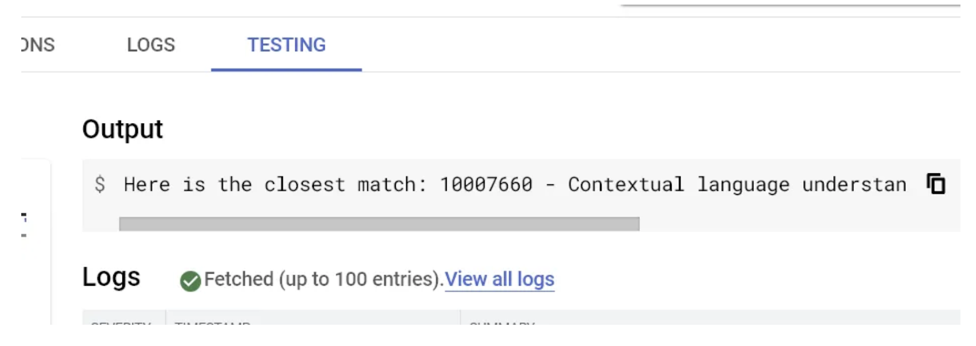This screenshot has height=346, width=976.
Task: Click the green success checkmark icon
Action: (190, 281)
